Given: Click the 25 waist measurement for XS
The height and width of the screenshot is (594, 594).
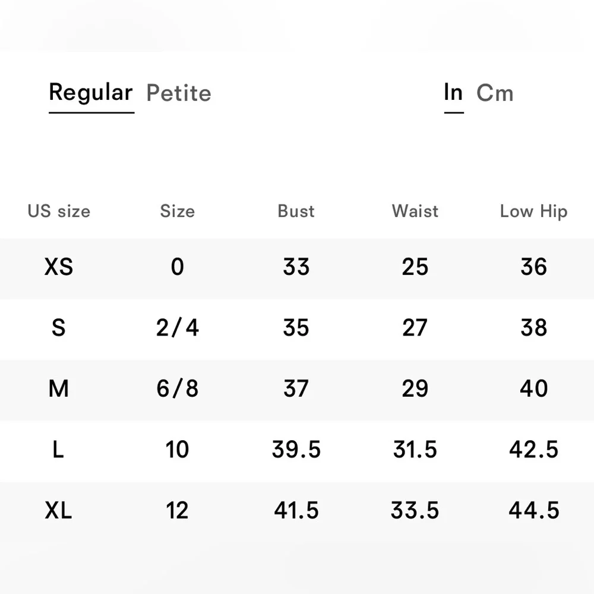Looking at the screenshot, I should 415,267.
